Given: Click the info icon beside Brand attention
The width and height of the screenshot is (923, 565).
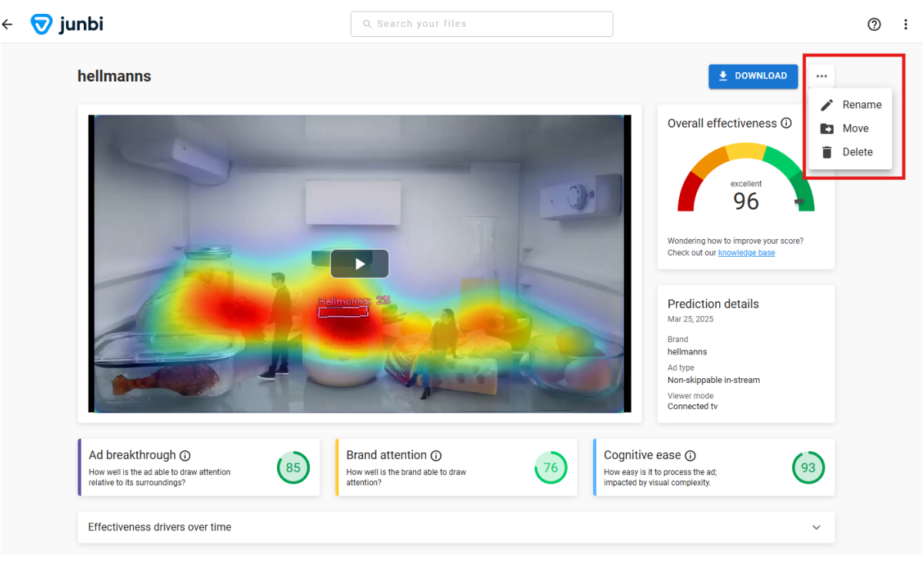Looking at the screenshot, I should point(436,455).
